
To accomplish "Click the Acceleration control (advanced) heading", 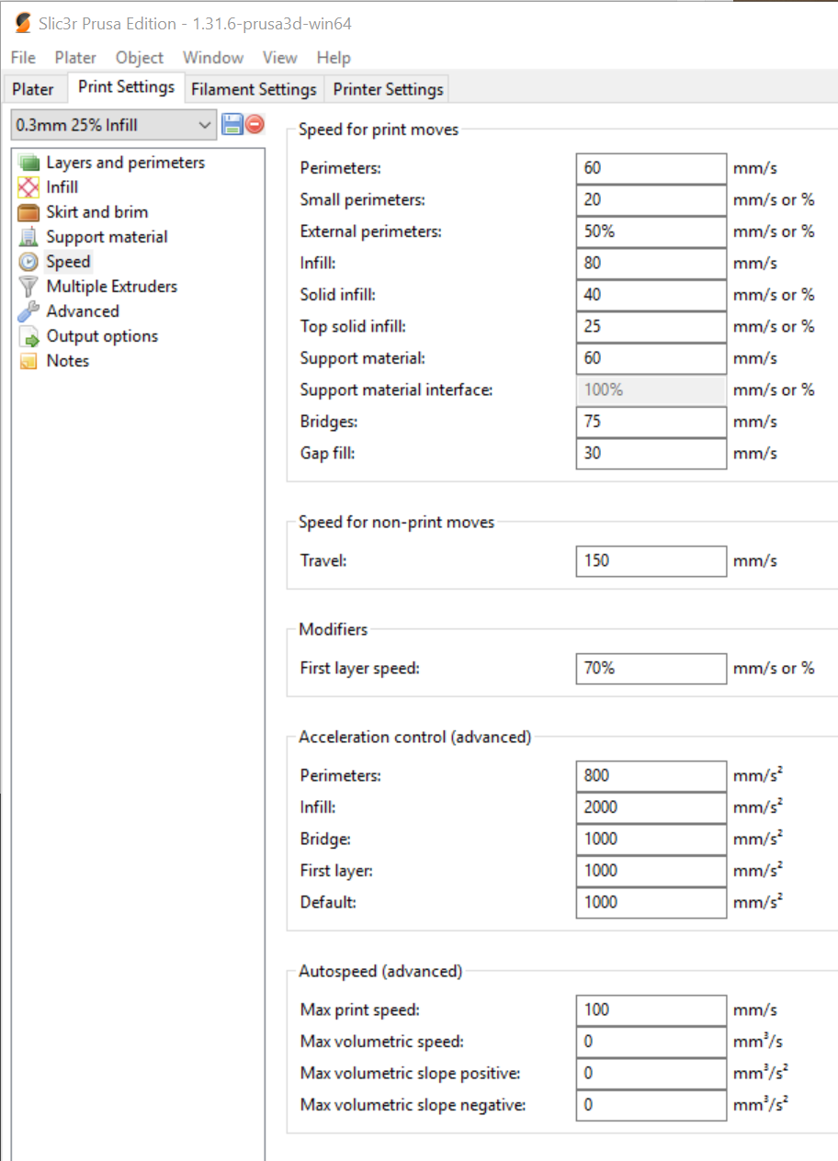I will point(415,737).
